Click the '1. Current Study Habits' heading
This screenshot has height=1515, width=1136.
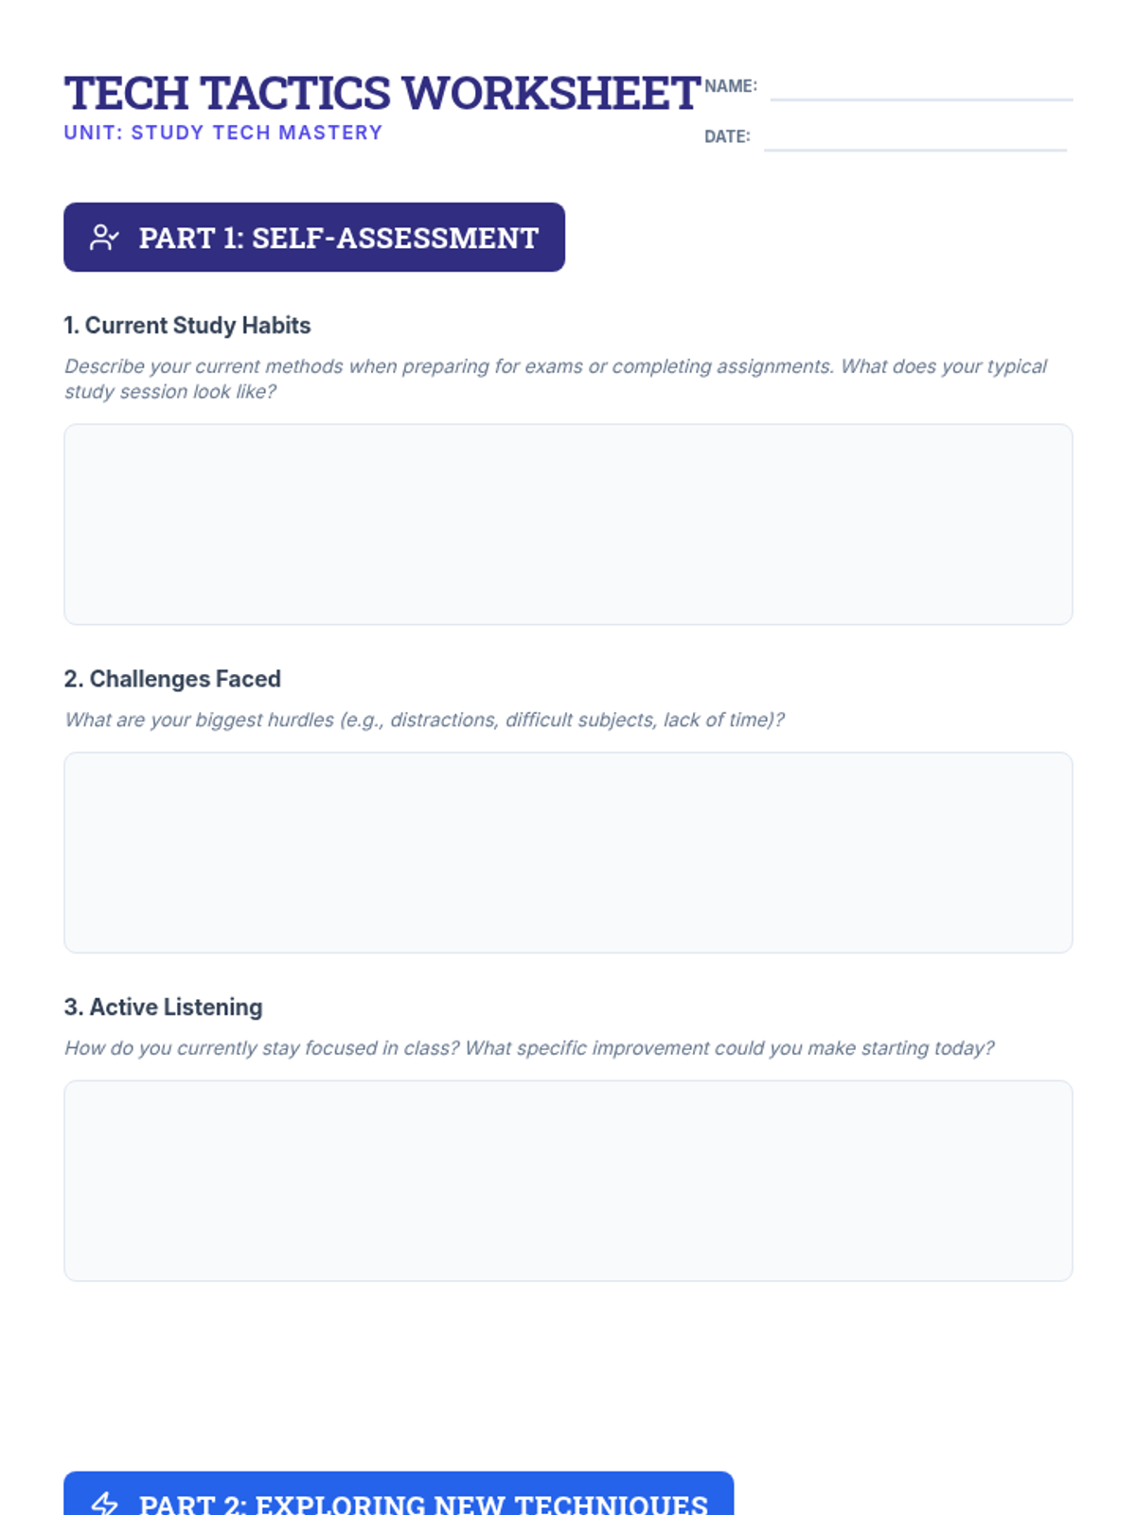187,325
